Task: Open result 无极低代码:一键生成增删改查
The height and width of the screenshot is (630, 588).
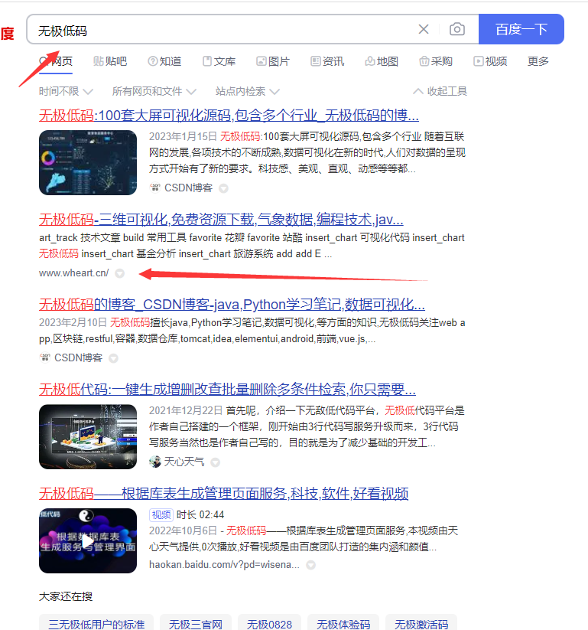Action: 227,390
